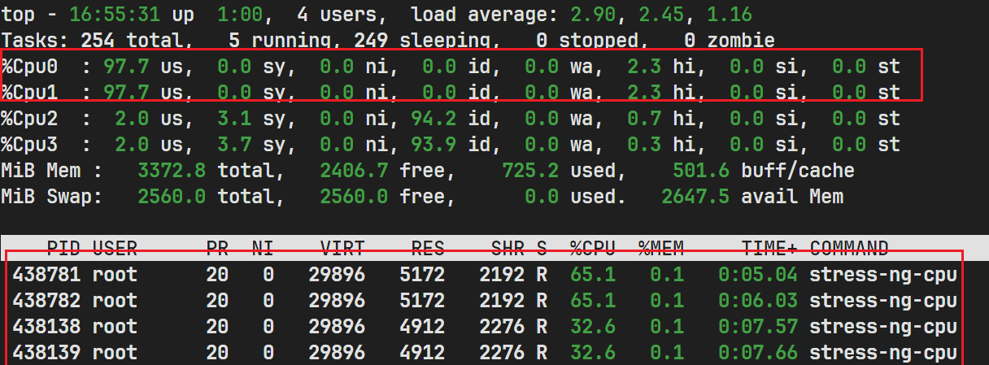The image size is (989, 365).
Task: Select the process ID 438138
Action: pyautogui.click(x=46, y=327)
